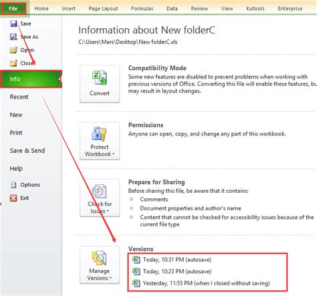Click the Convert workbook icon
Image resolution: width=317 pixels, height=296 pixels.
coord(100,78)
